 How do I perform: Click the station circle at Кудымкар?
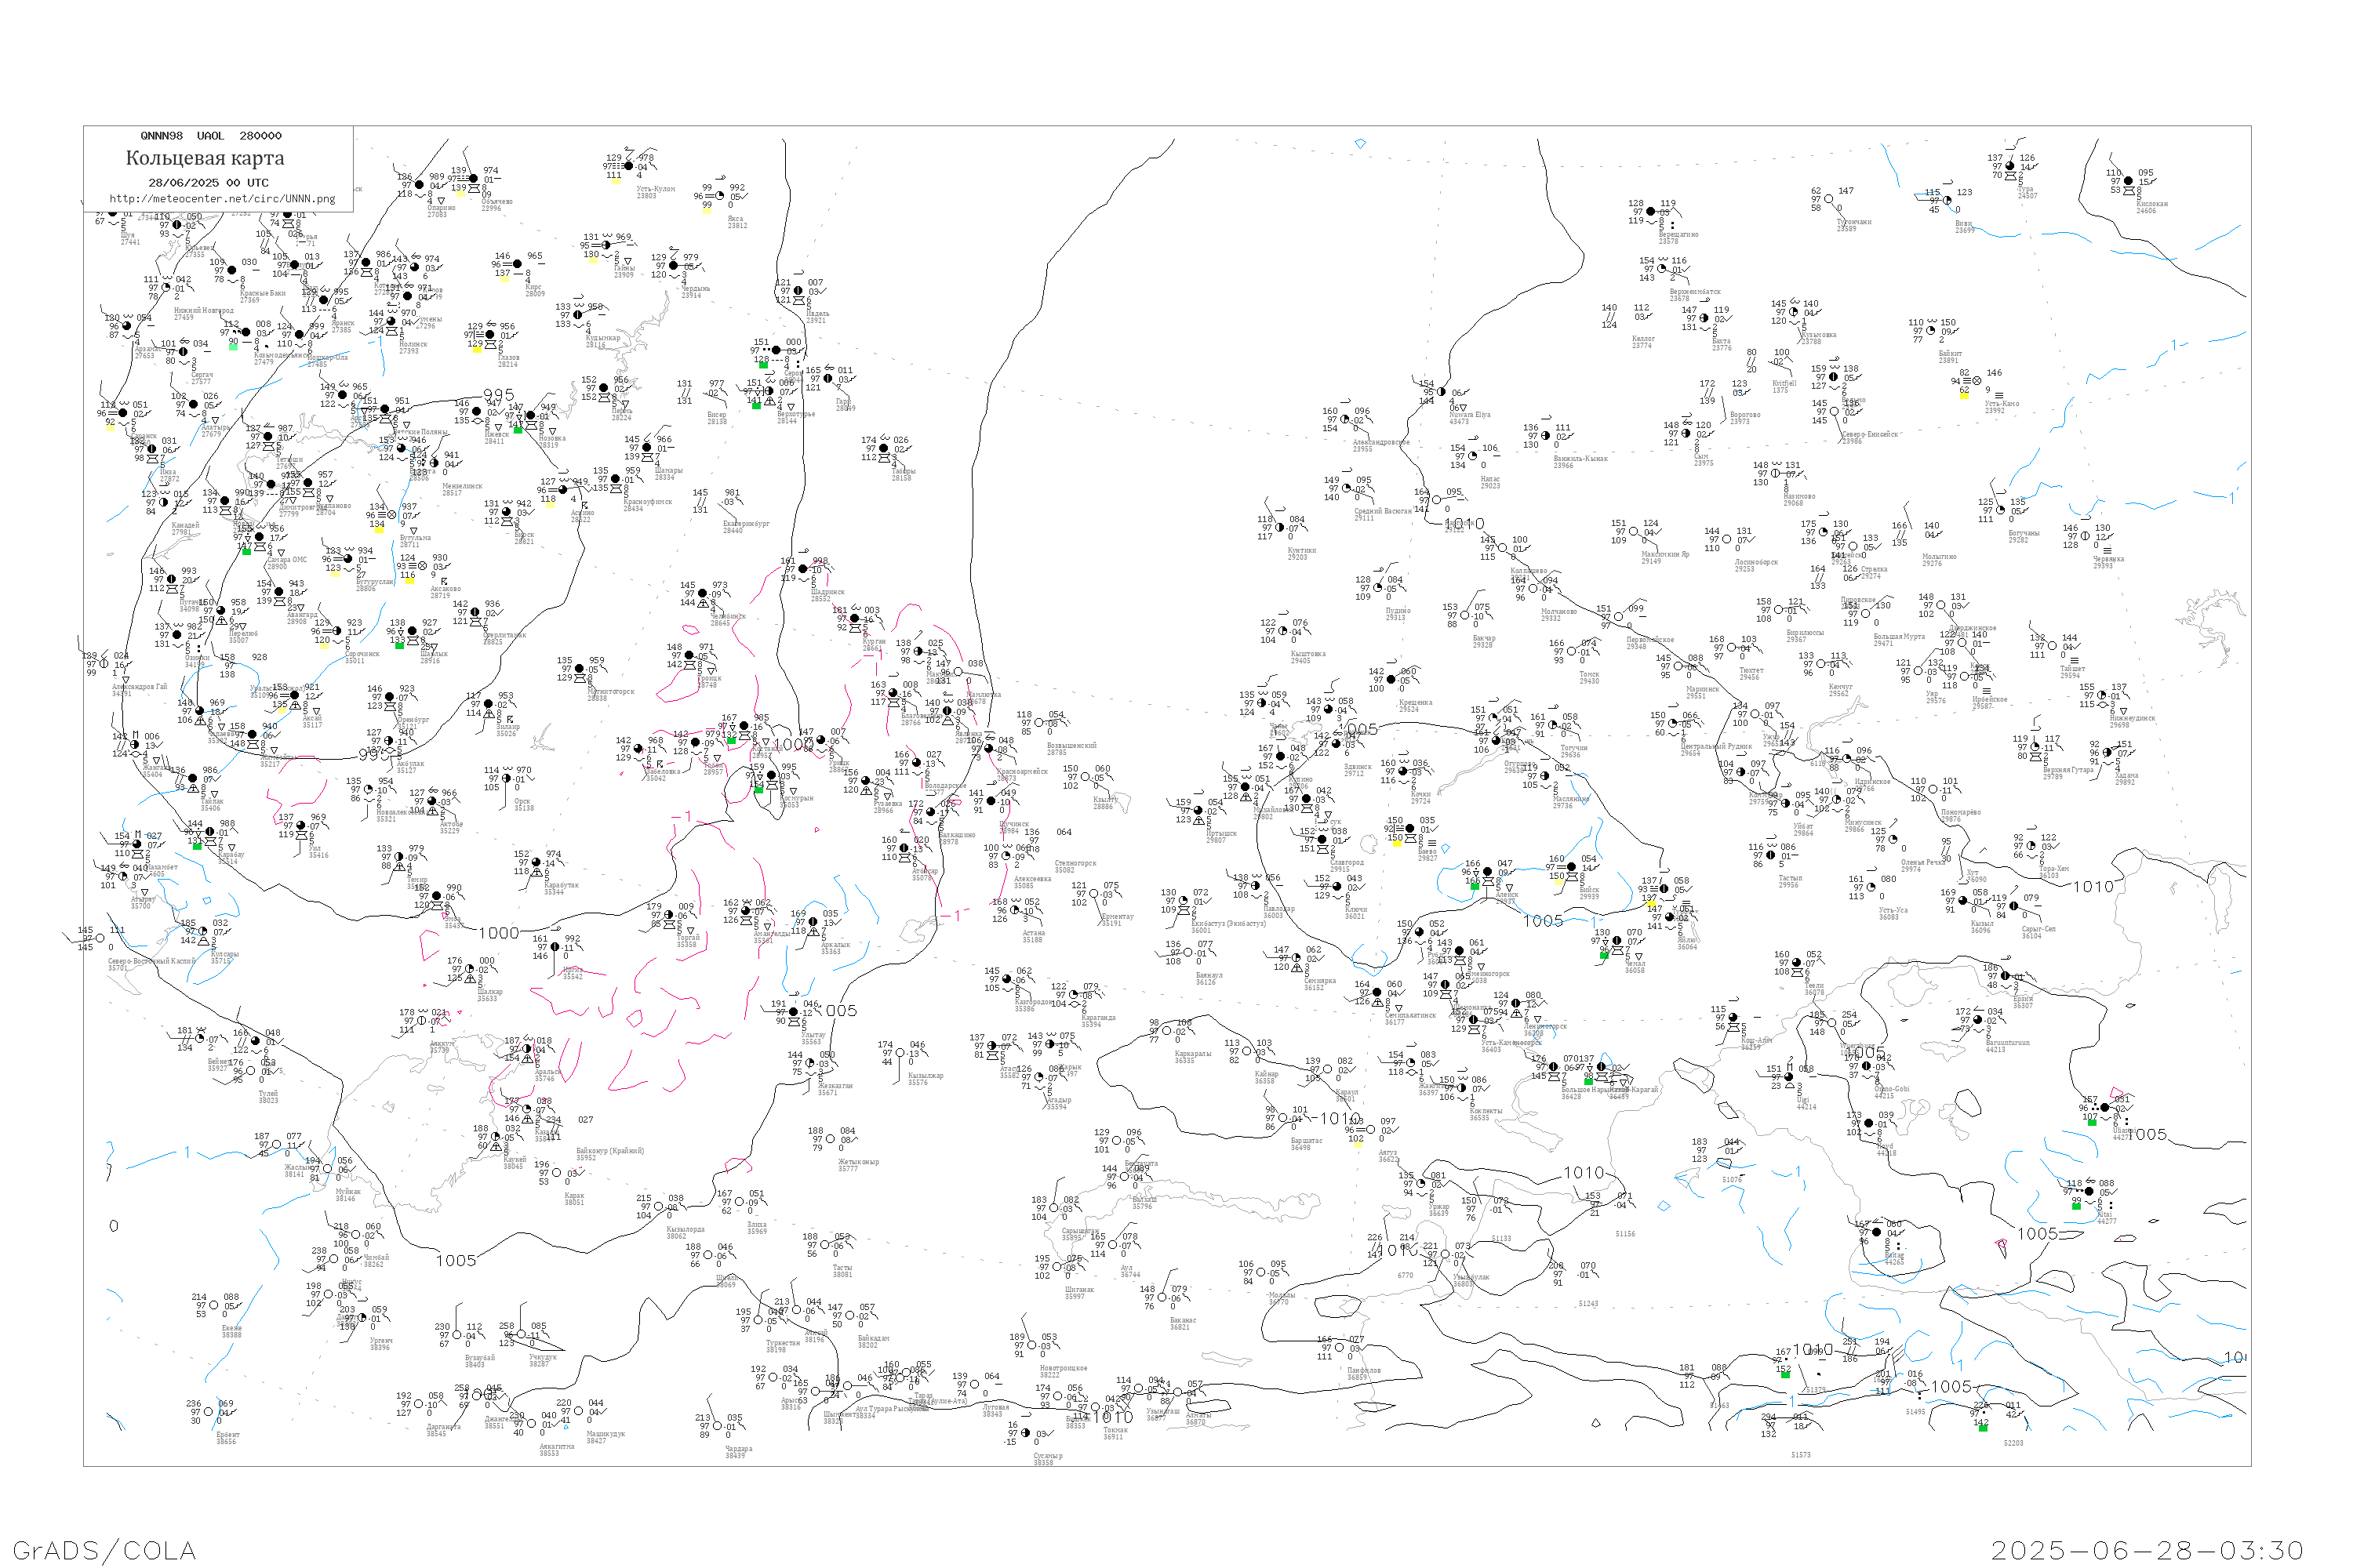point(578,315)
